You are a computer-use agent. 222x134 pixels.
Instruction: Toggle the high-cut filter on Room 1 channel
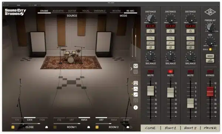coord(171,38)
